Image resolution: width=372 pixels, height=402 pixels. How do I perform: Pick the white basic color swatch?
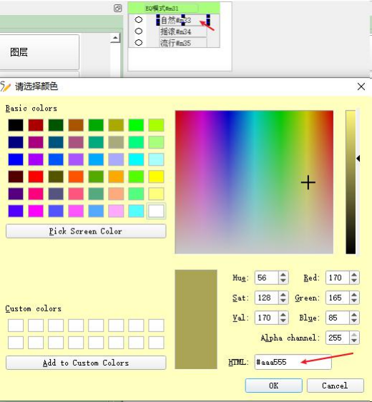(x=156, y=211)
